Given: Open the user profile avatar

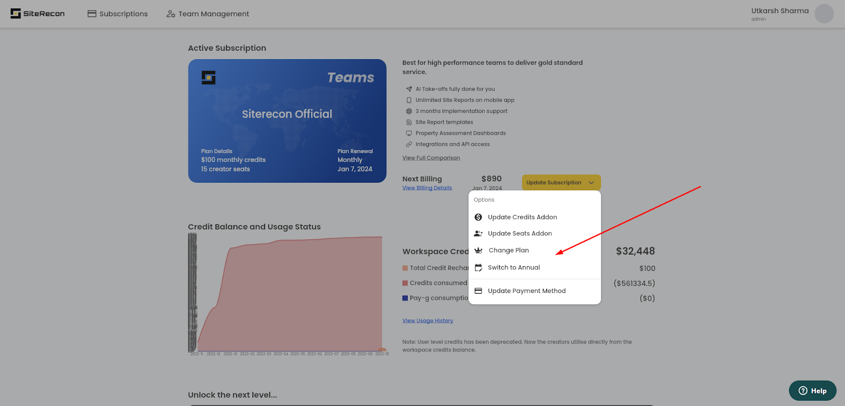Looking at the screenshot, I should (824, 14).
